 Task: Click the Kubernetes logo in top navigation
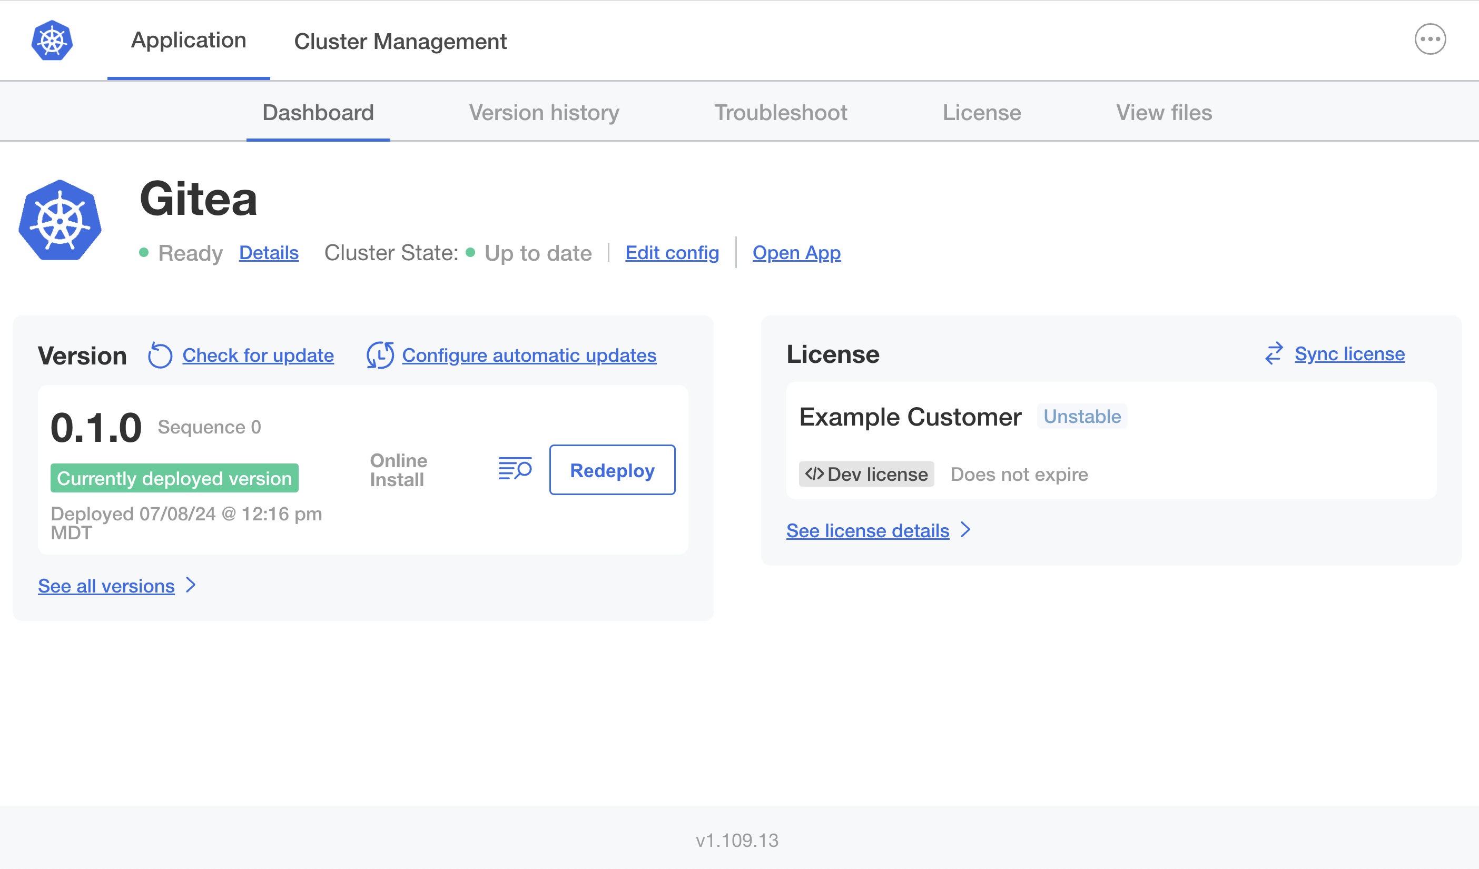coord(52,41)
